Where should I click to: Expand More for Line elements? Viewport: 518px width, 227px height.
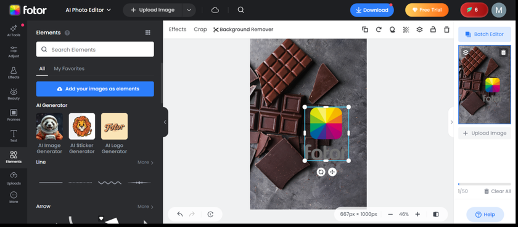tap(146, 162)
